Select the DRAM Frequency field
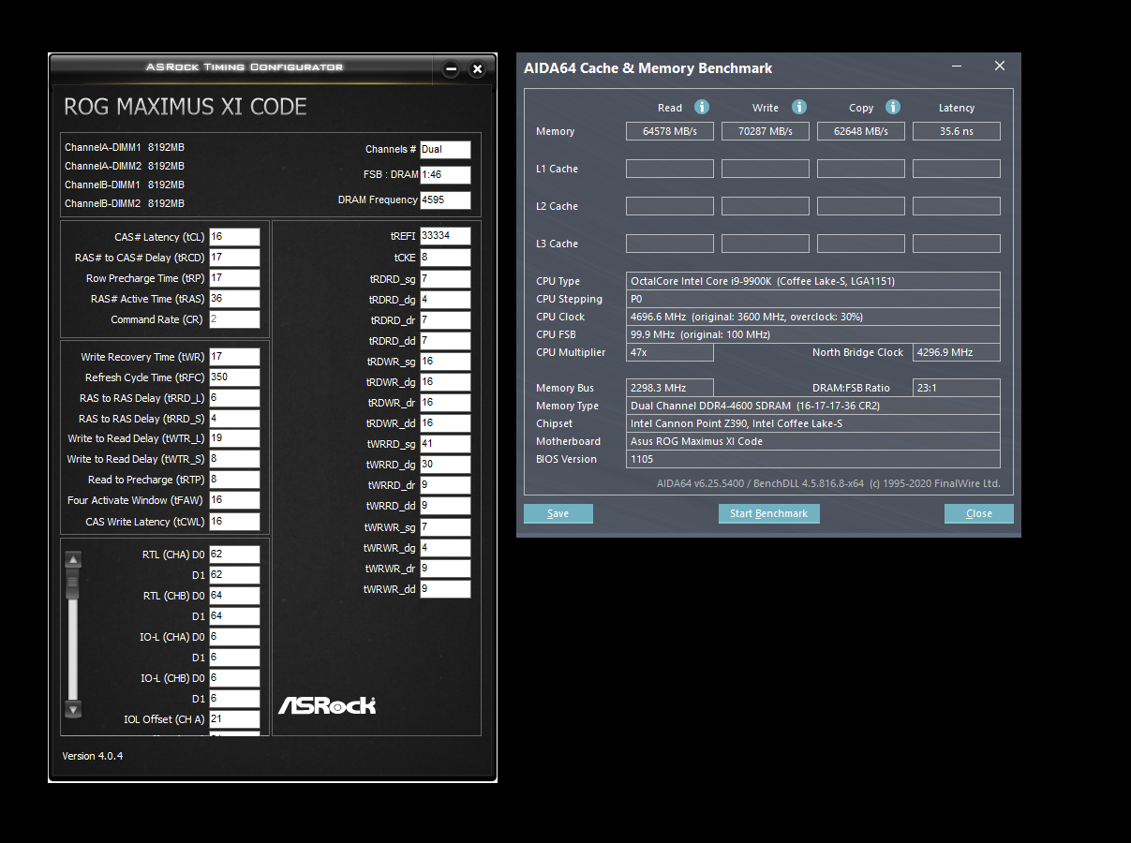Screen dimensions: 1131x843 coord(445,200)
